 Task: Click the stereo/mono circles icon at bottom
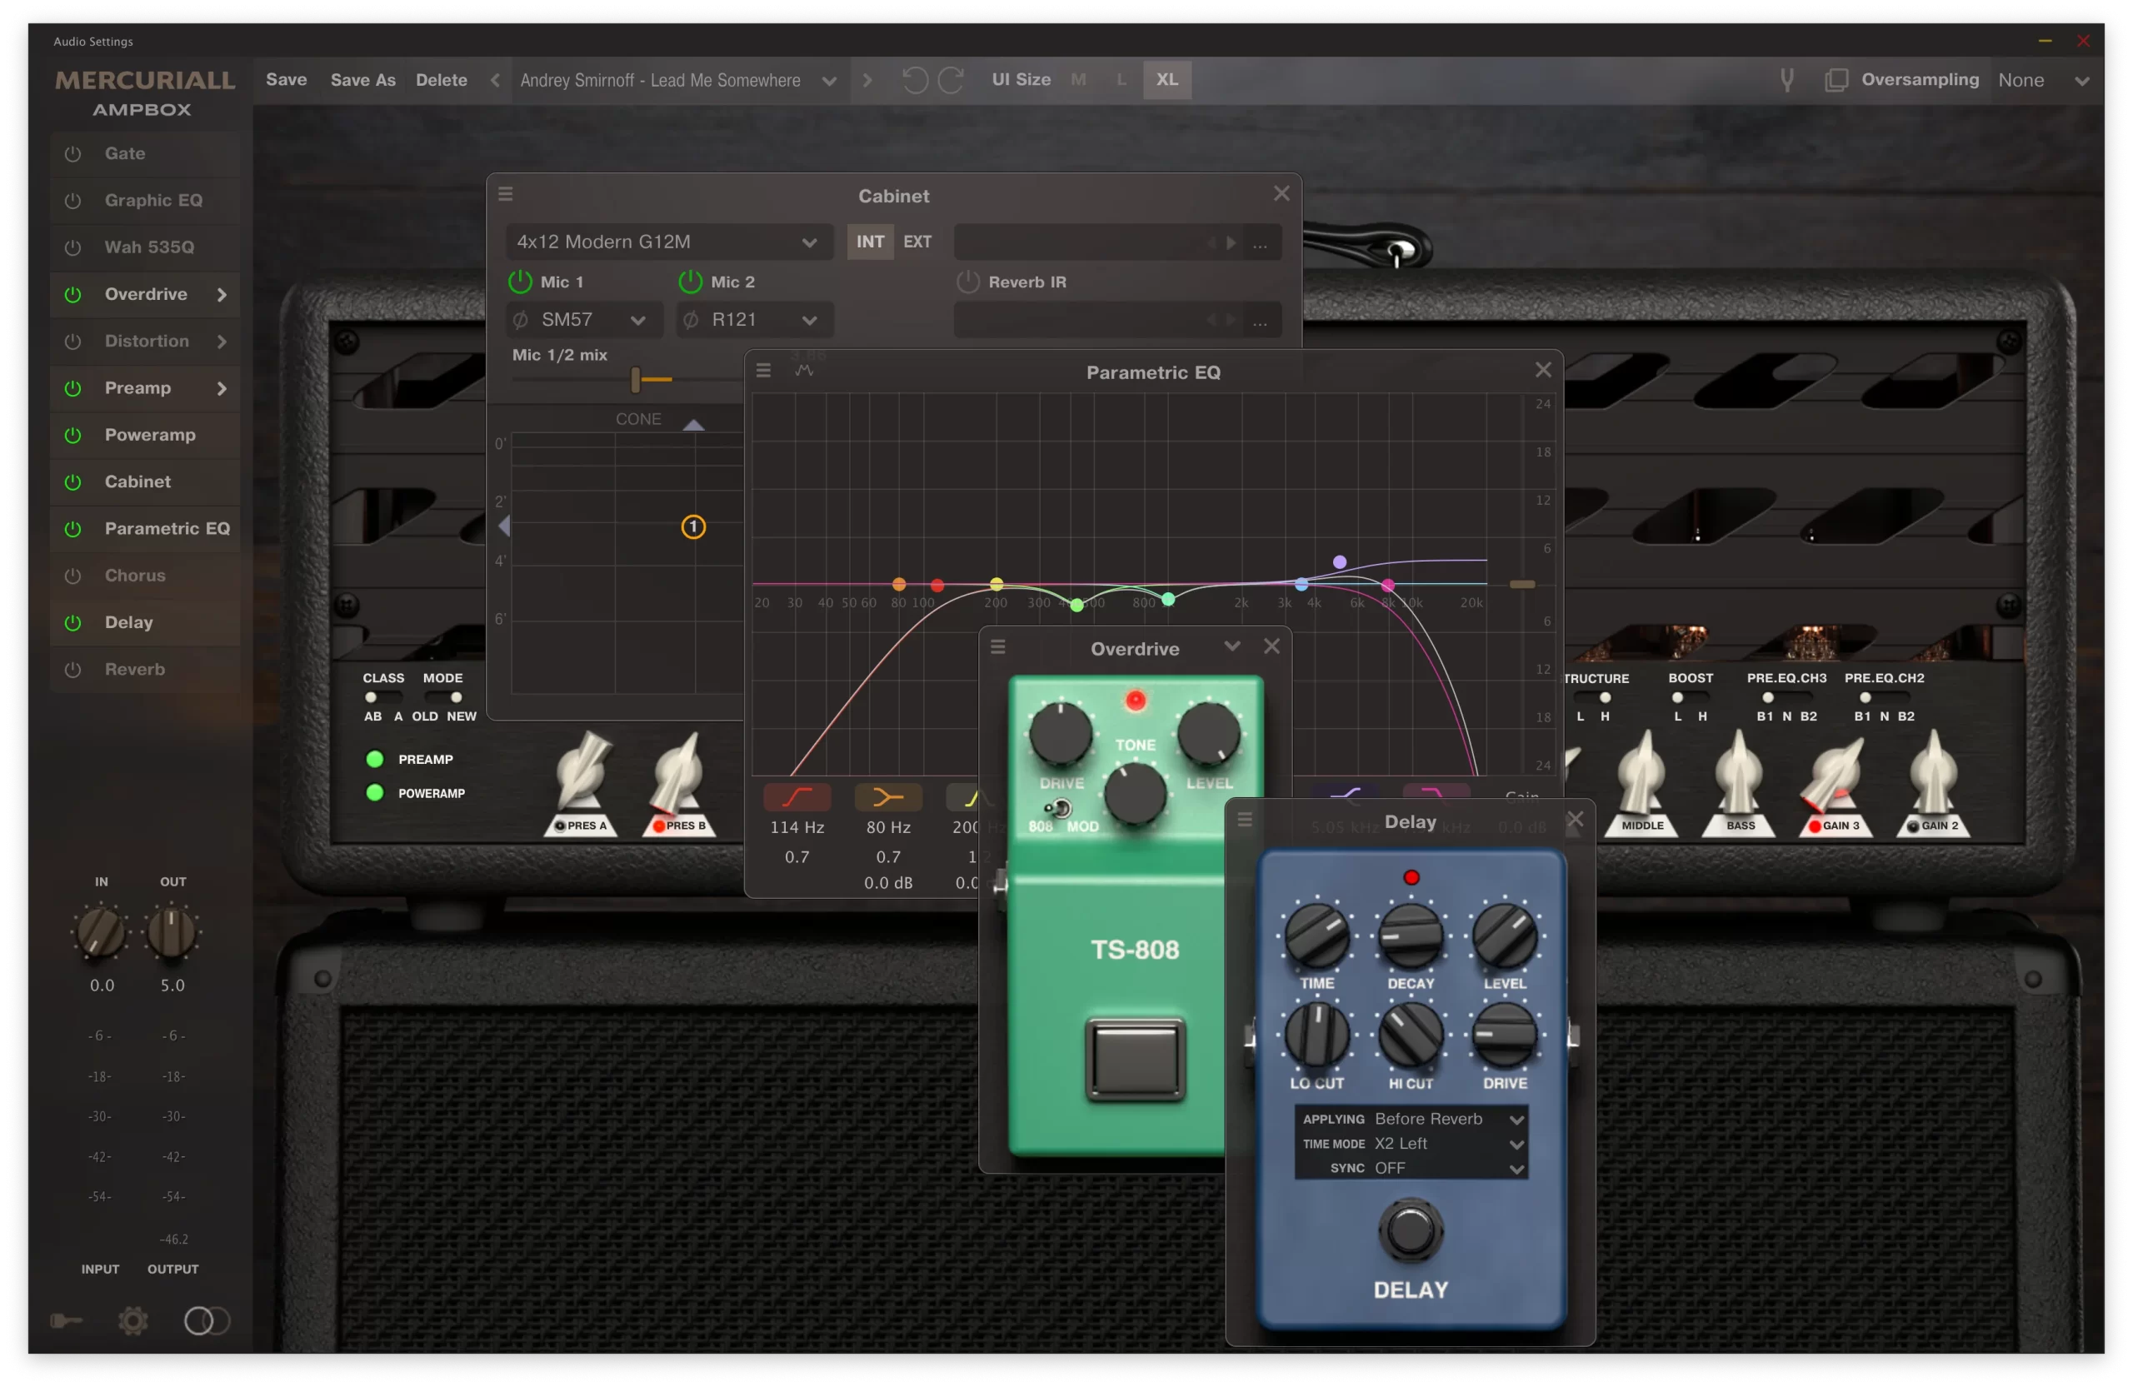pyautogui.click(x=207, y=1320)
